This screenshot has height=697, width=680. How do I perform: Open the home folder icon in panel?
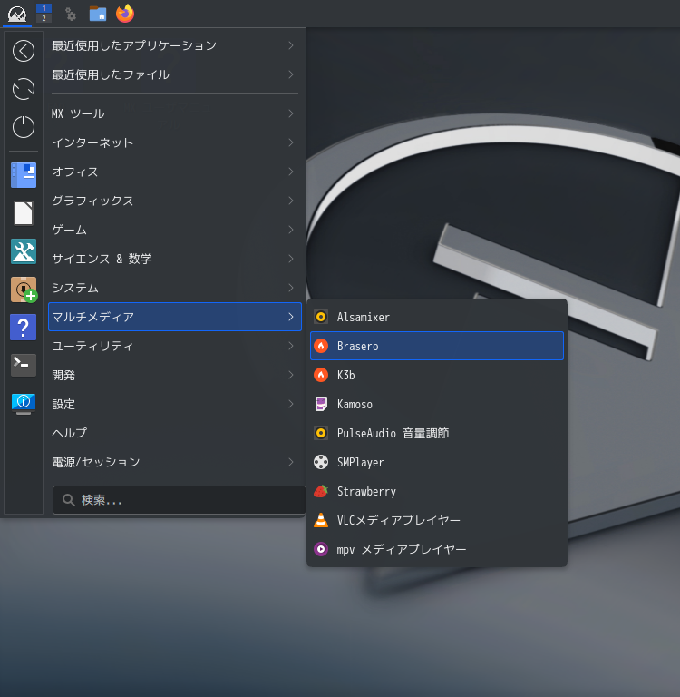point(98,14)
